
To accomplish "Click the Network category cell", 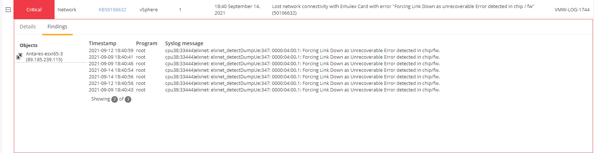I will (67, 10).
